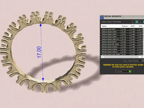144x108 pixels.
Task: Click the SPG column header
Action: [141, 26]
